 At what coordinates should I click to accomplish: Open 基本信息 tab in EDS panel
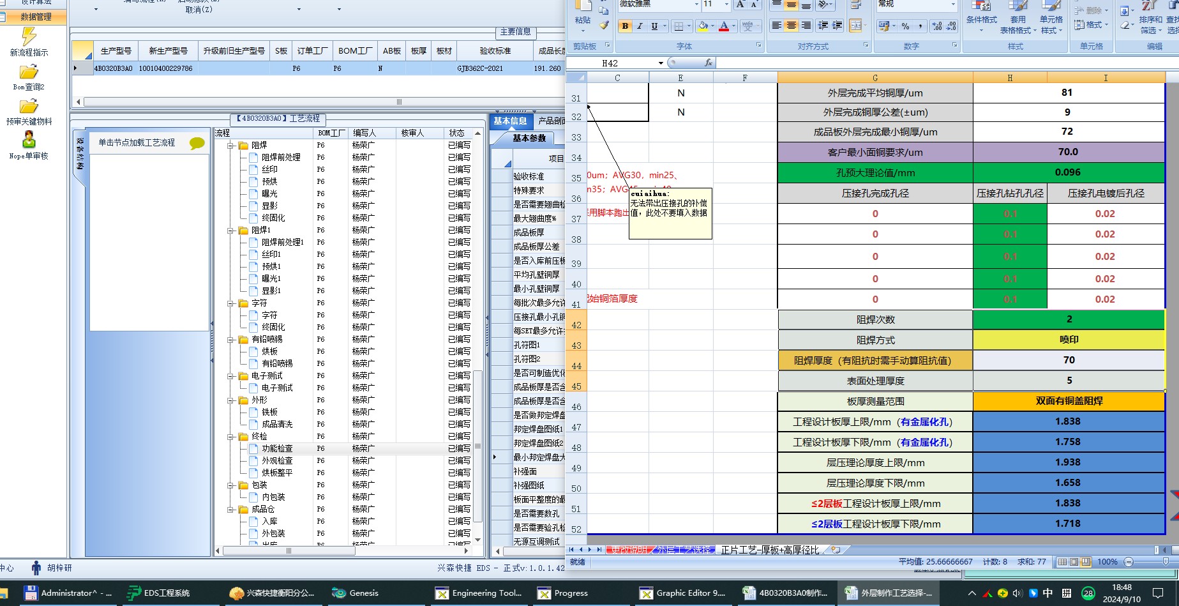(510, 121)
